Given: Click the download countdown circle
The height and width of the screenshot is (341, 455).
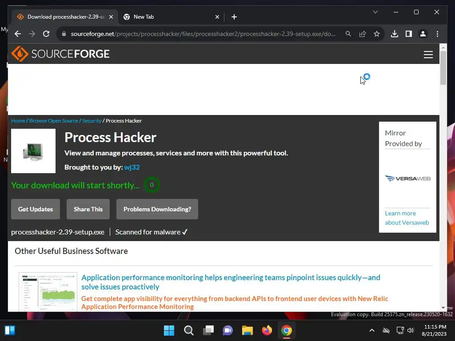Looking at the screenshot, I should click(x=152, y=185).
